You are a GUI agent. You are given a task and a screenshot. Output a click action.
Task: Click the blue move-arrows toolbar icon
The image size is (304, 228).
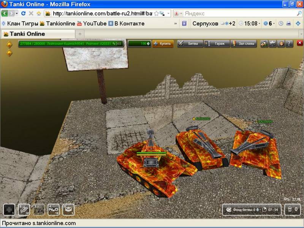[298, 24]
